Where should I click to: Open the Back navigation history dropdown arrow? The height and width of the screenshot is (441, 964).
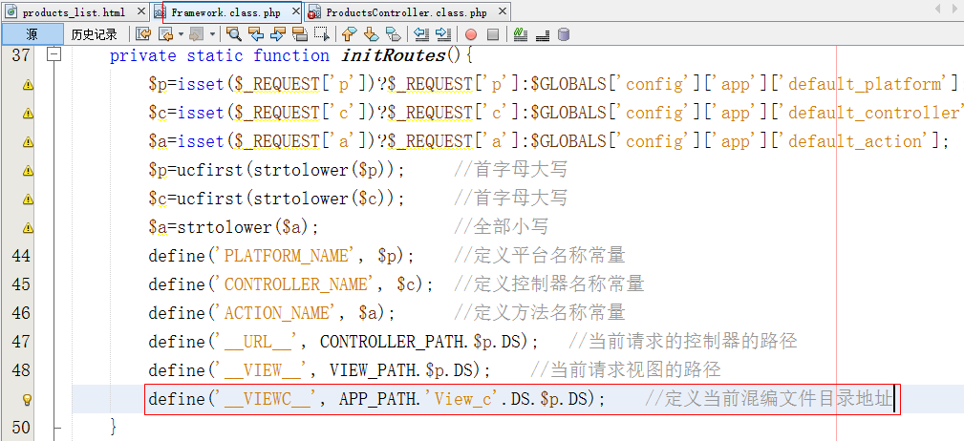coord(180,34)
